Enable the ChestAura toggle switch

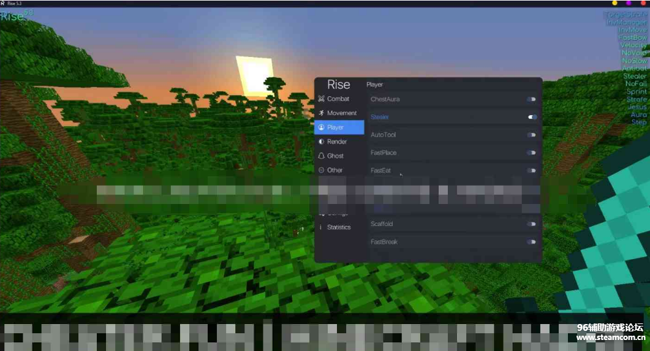point(531,99)
